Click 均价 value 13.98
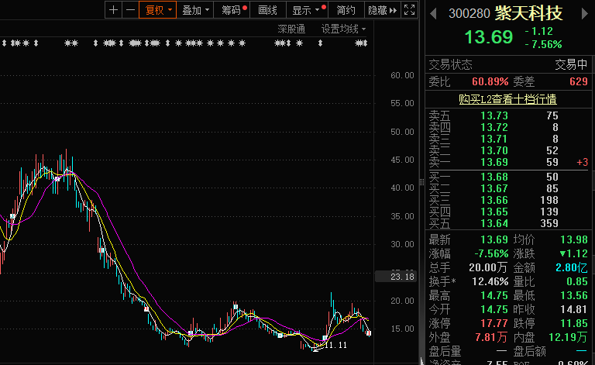 tap(574, 239)
